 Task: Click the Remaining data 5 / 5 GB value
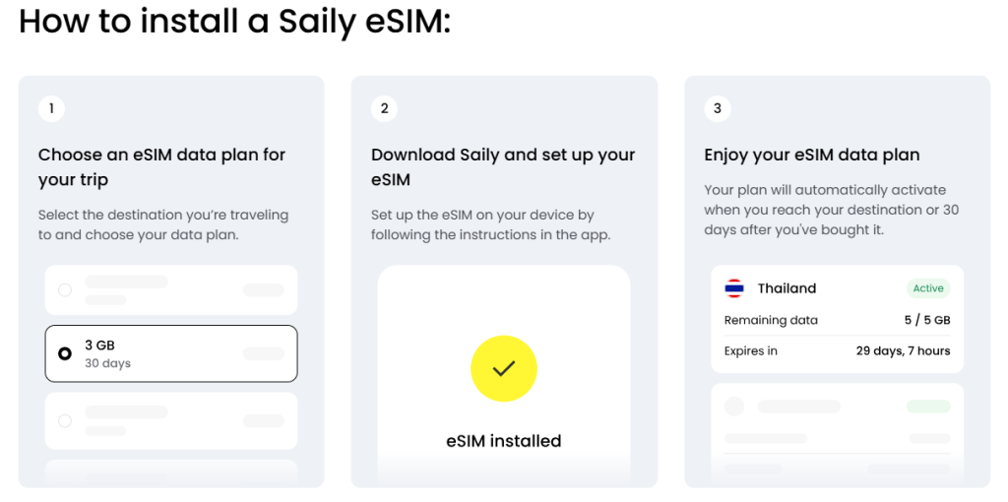[927, 320]
